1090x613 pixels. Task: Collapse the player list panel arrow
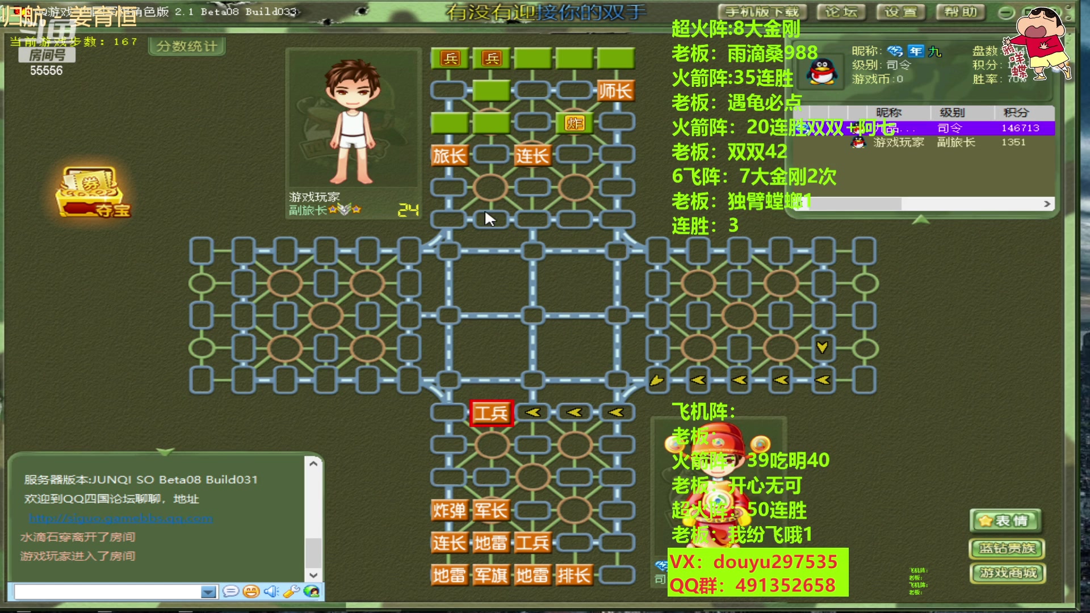pos(920,219)
